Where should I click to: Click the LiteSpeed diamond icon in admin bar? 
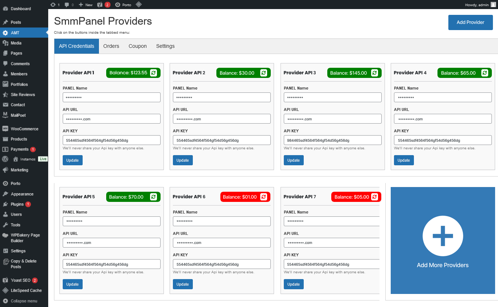point(138,5)
